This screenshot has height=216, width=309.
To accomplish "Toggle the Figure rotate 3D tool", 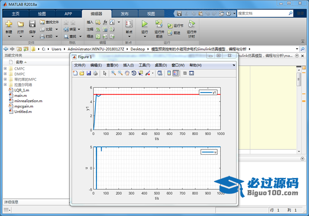I will pos(134,73).
